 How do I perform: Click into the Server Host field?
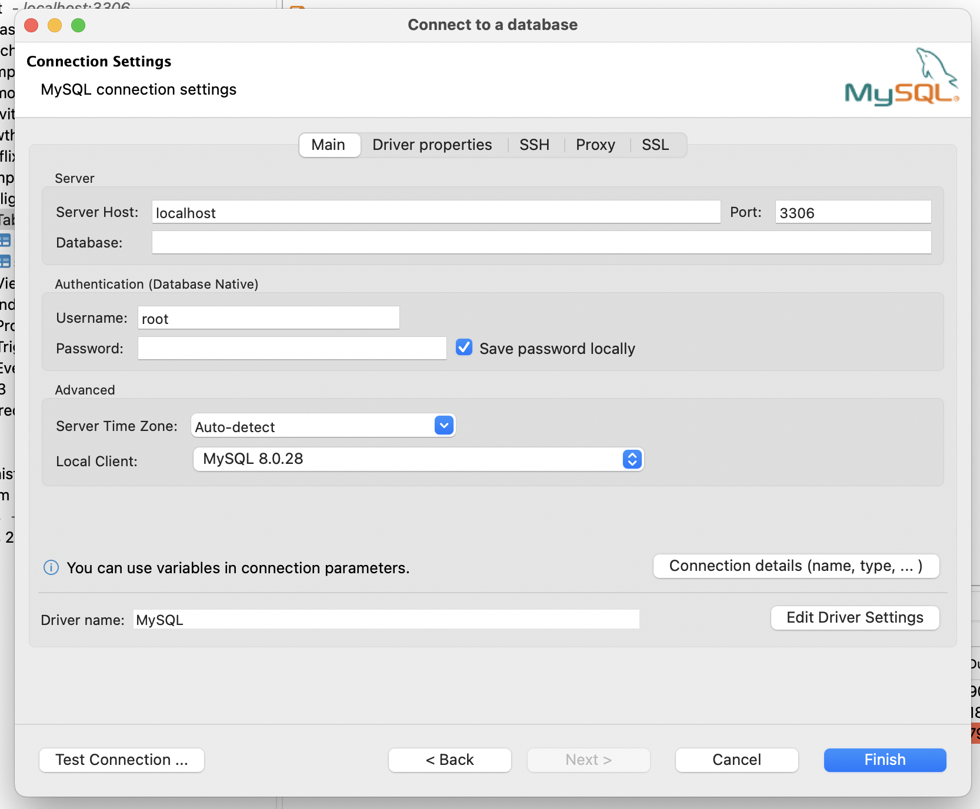click(x=435, y=212)
